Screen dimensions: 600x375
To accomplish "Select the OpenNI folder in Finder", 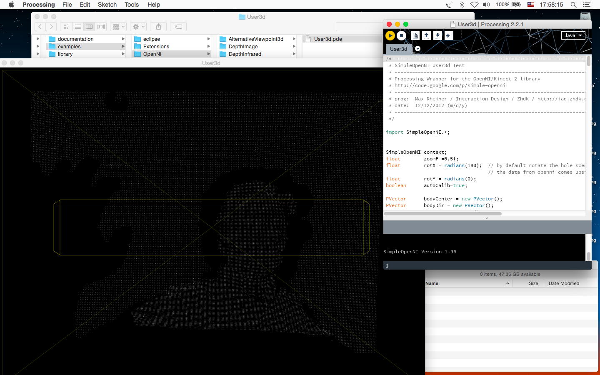I will tap(172, 54).
